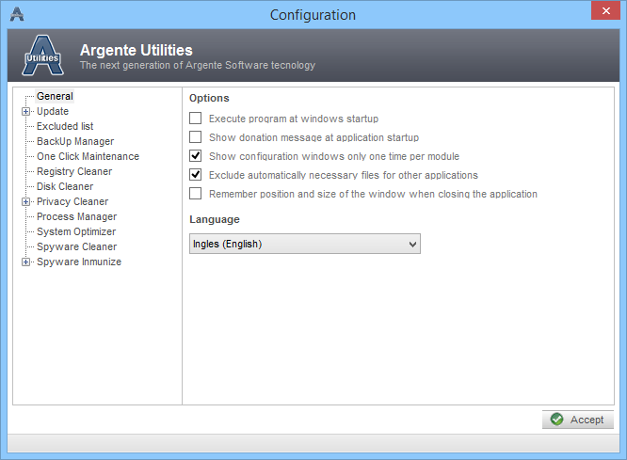Expand the Update tree node

(26, 112)
